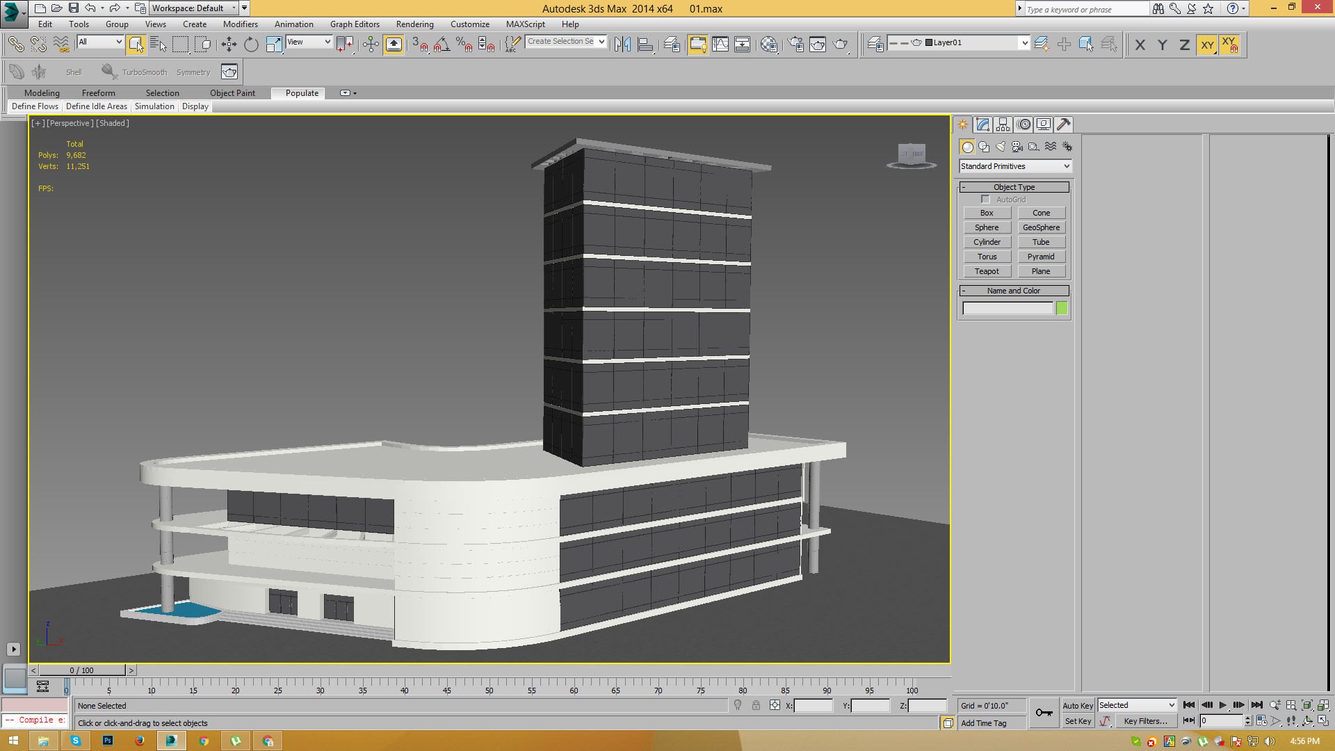Screen dimensions: 1335x751
Task: Open the Utilities hammer panel tab
Action: (1064, 124)
